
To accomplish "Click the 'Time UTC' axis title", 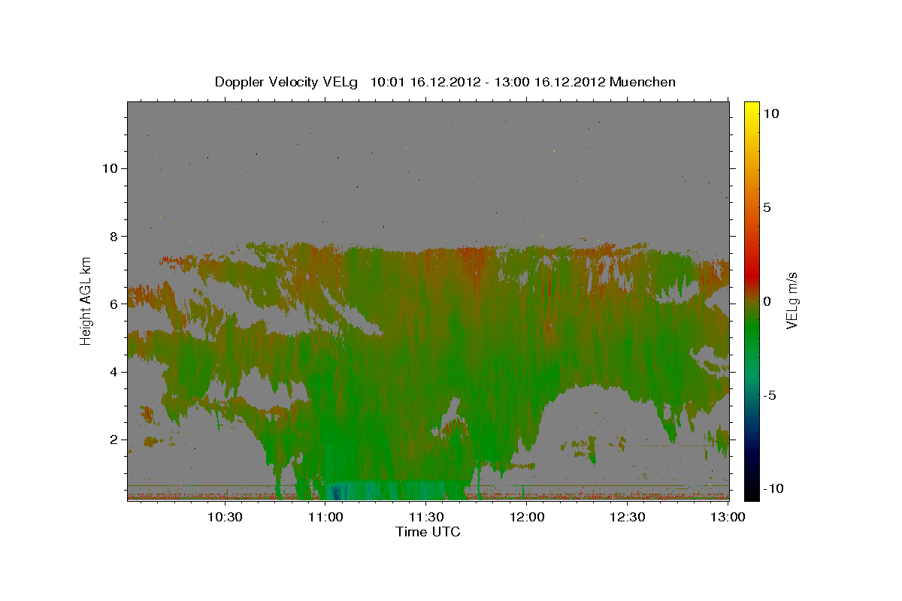I will point(428,532).
